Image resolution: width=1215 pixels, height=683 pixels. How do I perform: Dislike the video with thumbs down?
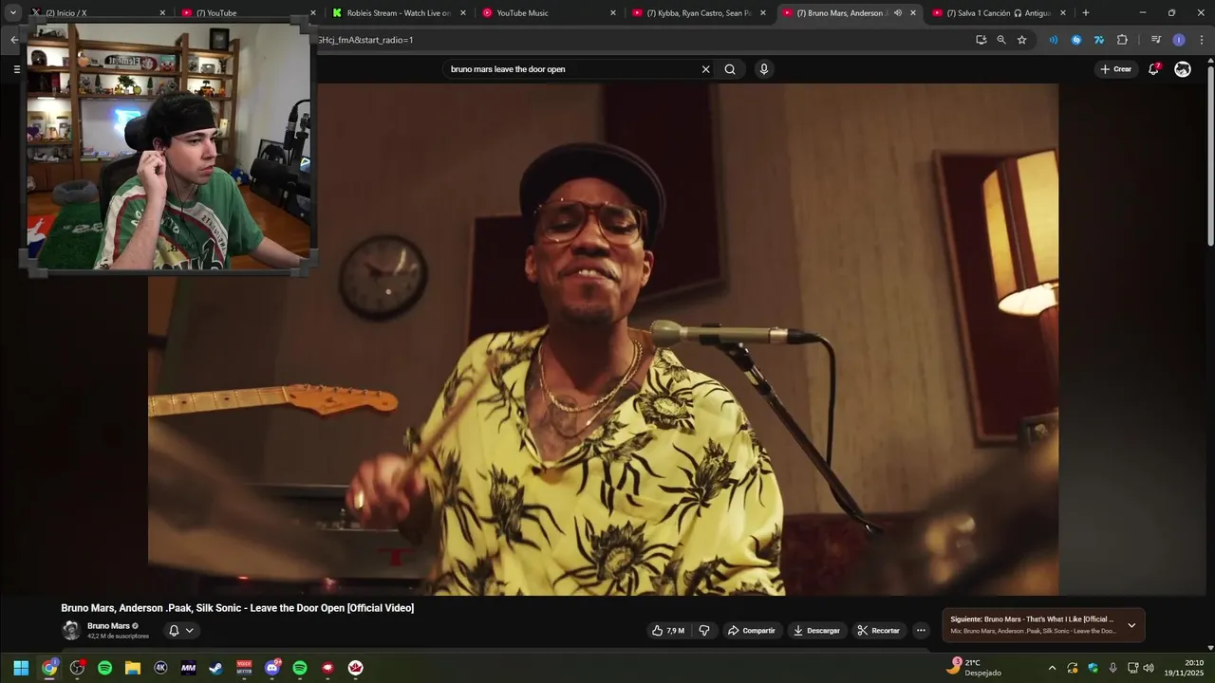[x=704, y=630]
